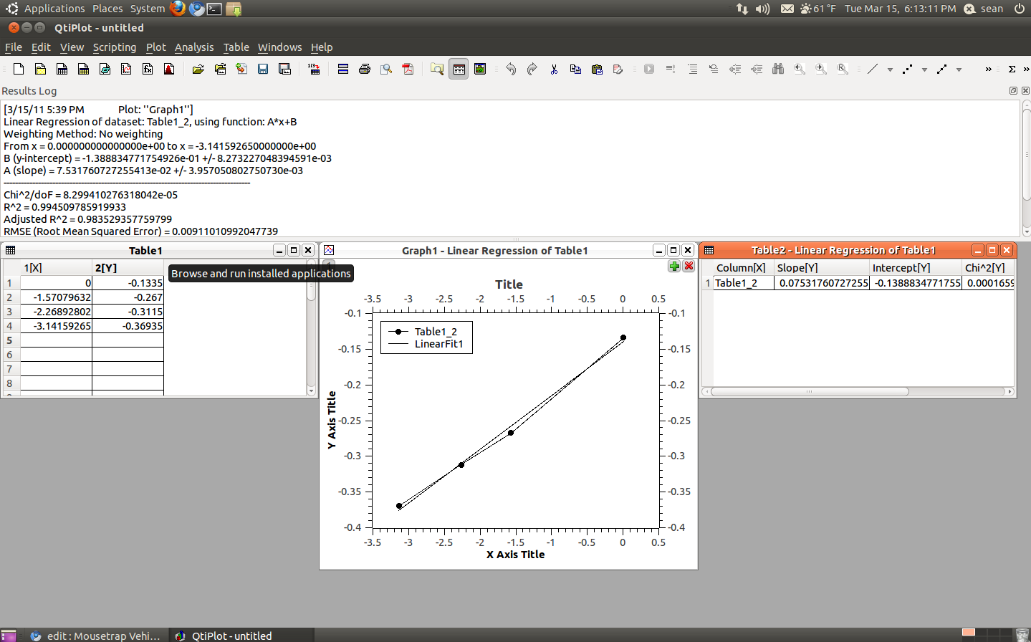
Task: Select the 2[Y] column header in Table1
Action: click(128, 268)
